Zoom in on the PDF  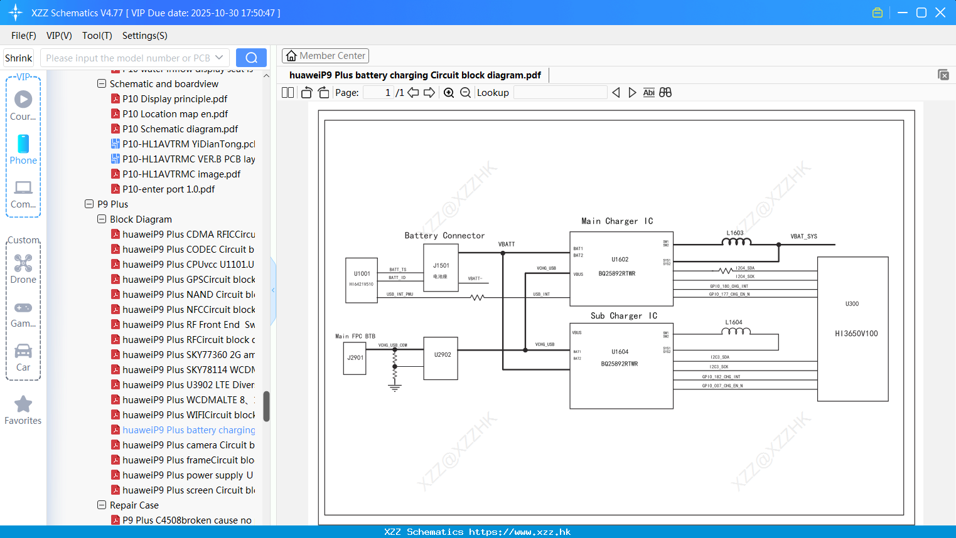[449, 93]
